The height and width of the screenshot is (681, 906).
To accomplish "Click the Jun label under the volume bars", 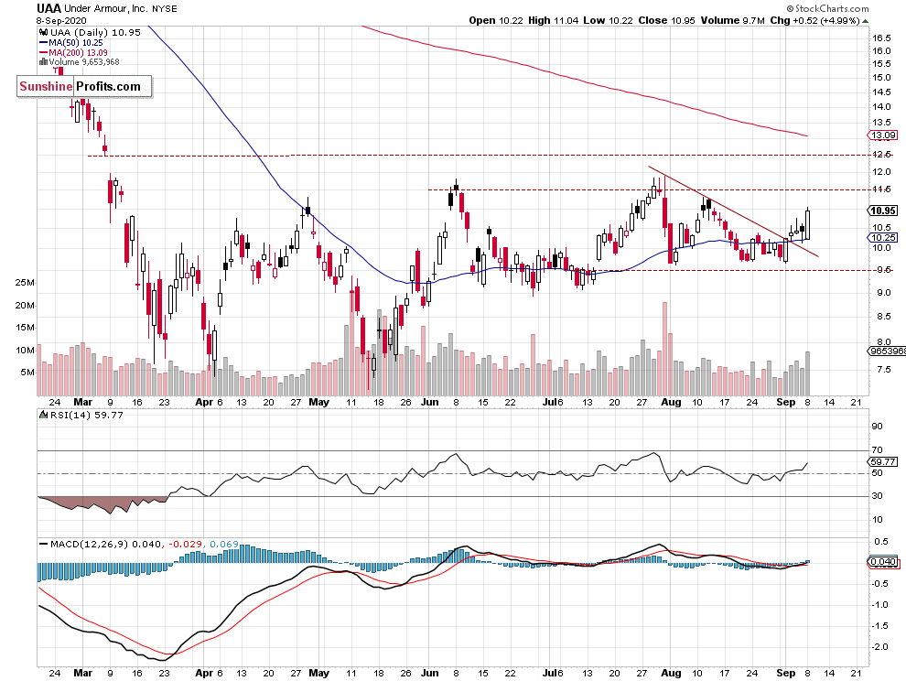I will coord(429,402).
